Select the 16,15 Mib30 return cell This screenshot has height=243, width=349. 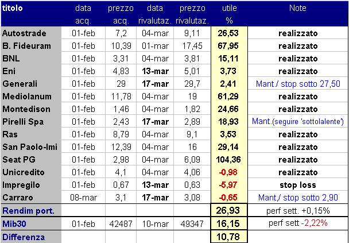click(228, 224)
